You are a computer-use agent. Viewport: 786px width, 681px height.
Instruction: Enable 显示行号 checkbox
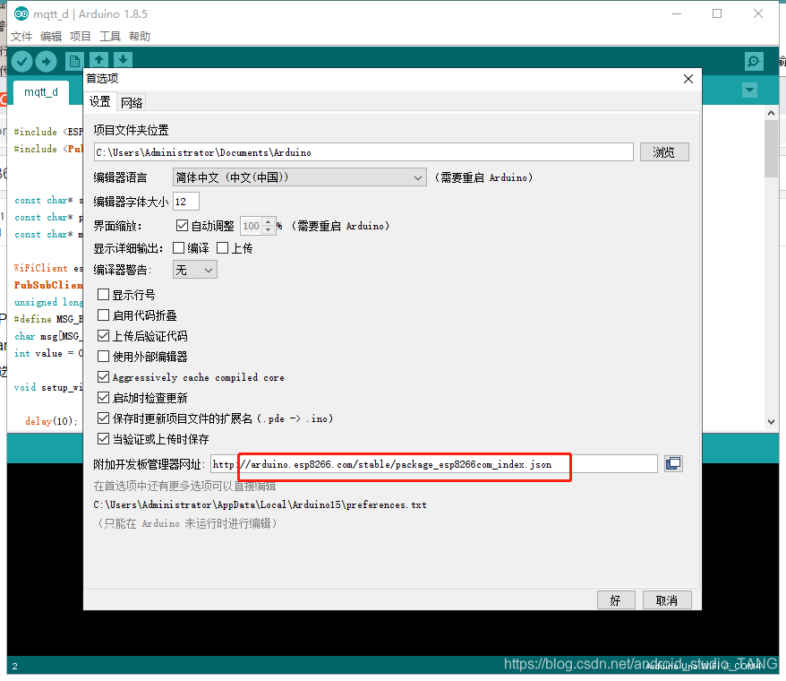coord(103,295)
